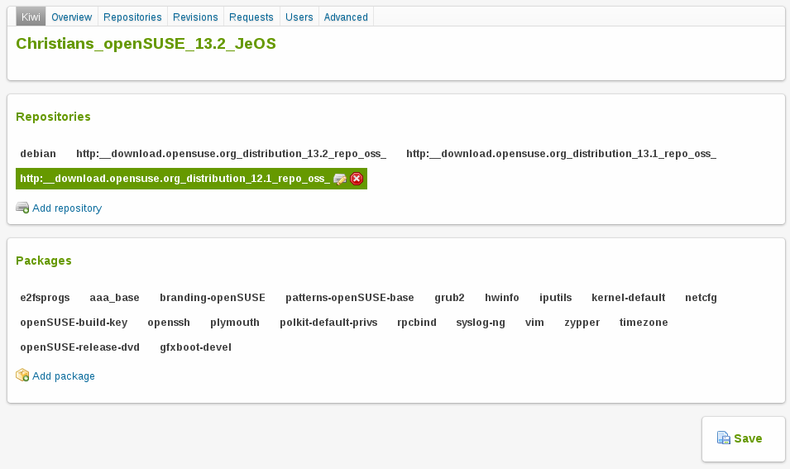Click the Save document icon
Image resolution: width=790 pixels, height=469 pixels.
coord(724,438)
